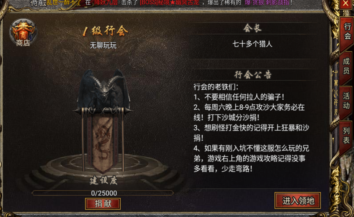The image size is (354, 217).
Task: Click the 捐献 donate button
Action: tap(103, 204)
